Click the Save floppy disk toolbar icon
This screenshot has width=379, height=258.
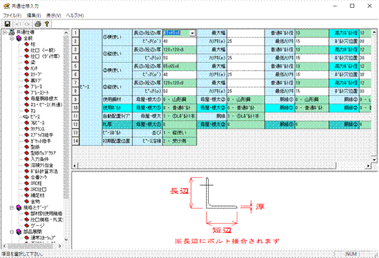pos(7,24)
